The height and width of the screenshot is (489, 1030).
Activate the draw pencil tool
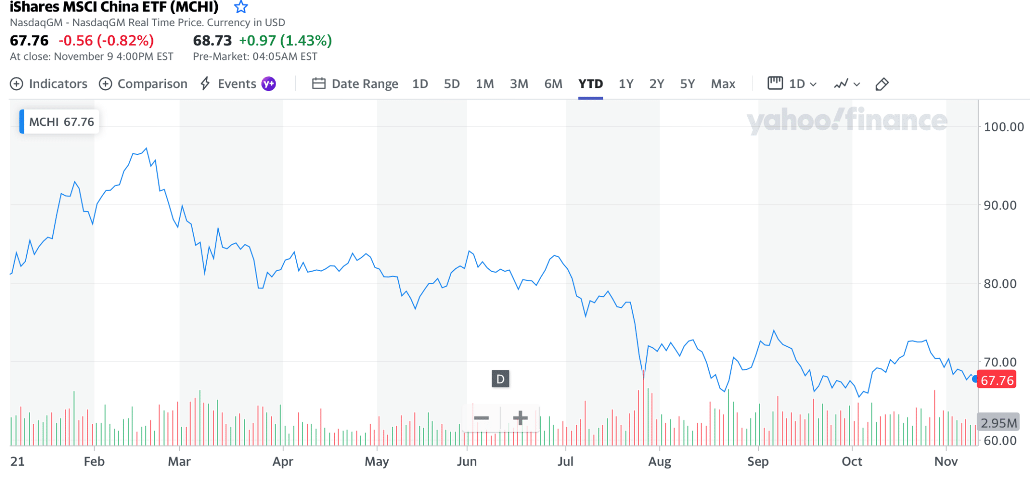tap(882, 84)
